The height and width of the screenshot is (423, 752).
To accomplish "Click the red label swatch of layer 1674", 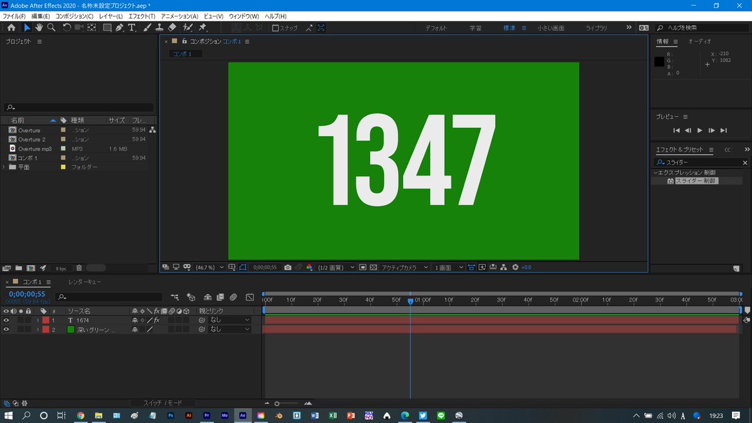I will pos(45,320).
